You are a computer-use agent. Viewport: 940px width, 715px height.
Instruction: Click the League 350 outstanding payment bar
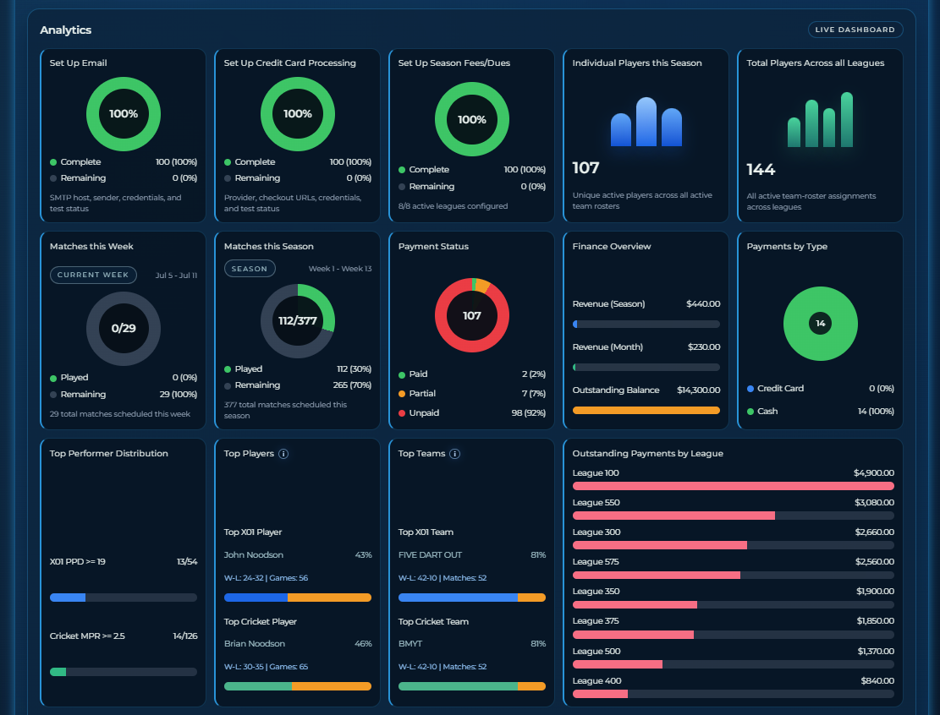[734, 605]
